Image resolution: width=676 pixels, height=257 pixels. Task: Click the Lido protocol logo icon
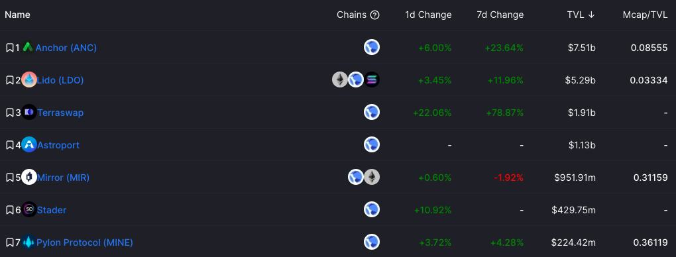pyautogui.click(x=29, y=79)
